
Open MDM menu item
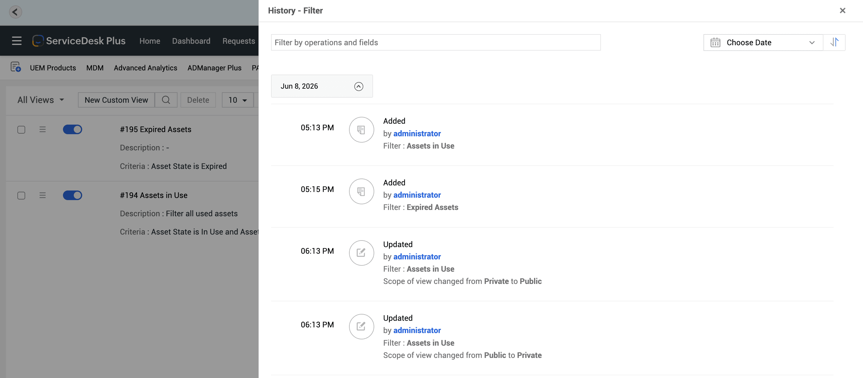pyautogui.click(x=95, y=68)
